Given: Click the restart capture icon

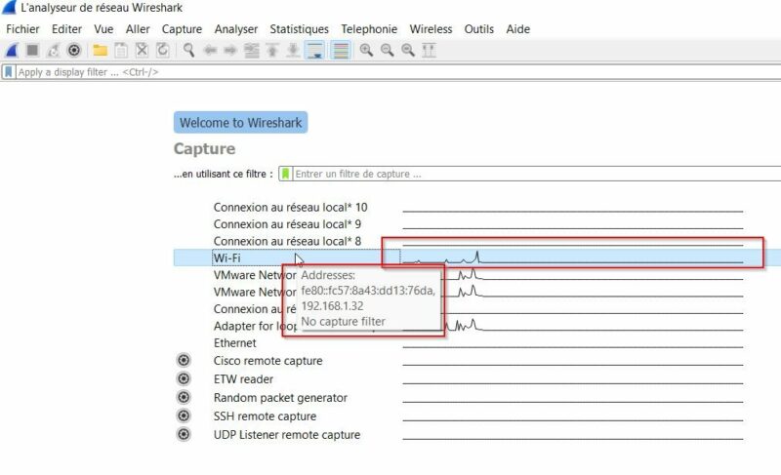Looking at the screenshot, I should [x=53, y=51].
